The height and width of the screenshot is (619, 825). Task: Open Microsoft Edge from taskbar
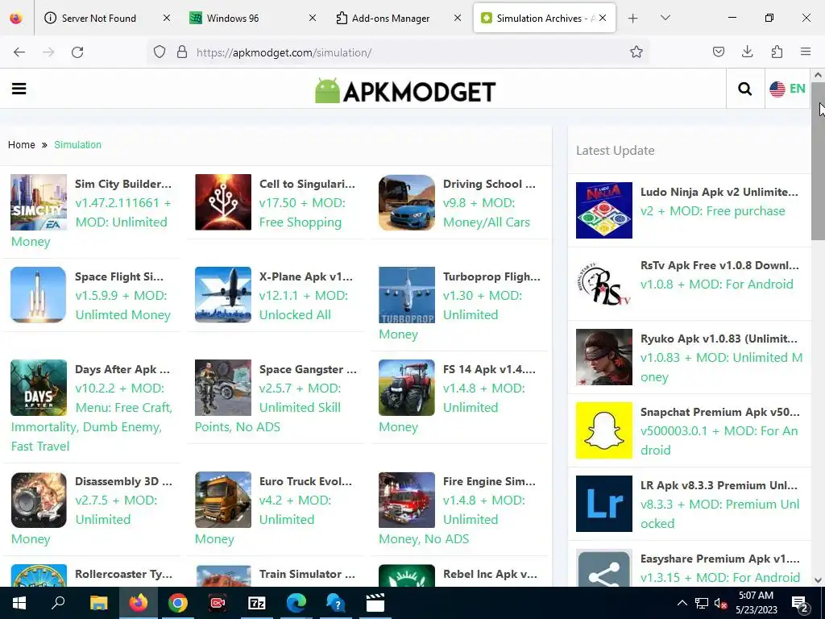click(x=296, y=603)
